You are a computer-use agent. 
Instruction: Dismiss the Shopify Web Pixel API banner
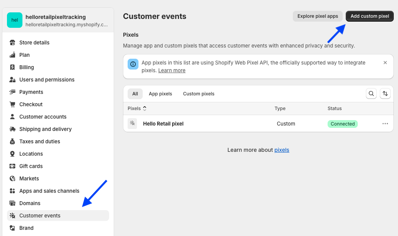coord(385,63)
